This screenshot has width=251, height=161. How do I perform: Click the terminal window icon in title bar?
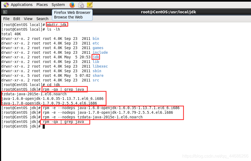5,12
